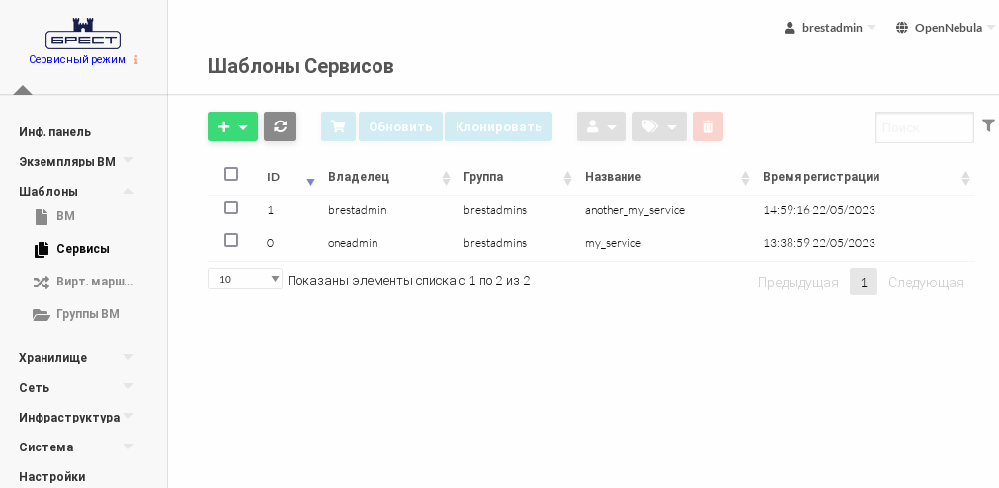Click the filter funnel icon
Screen dimensions: 999x488
pyautogui.click(x=988, y=125)
